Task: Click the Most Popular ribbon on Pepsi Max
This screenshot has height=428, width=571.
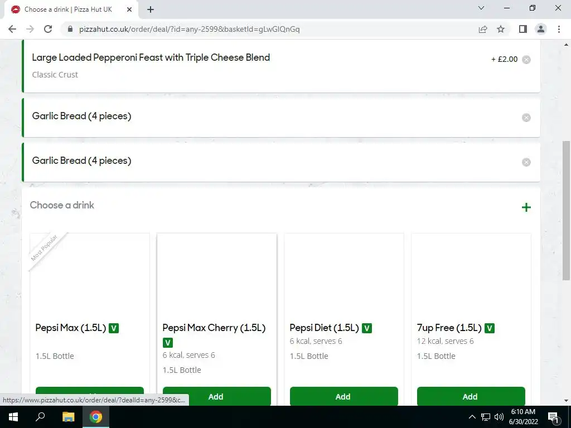Action: click(45, 248)
